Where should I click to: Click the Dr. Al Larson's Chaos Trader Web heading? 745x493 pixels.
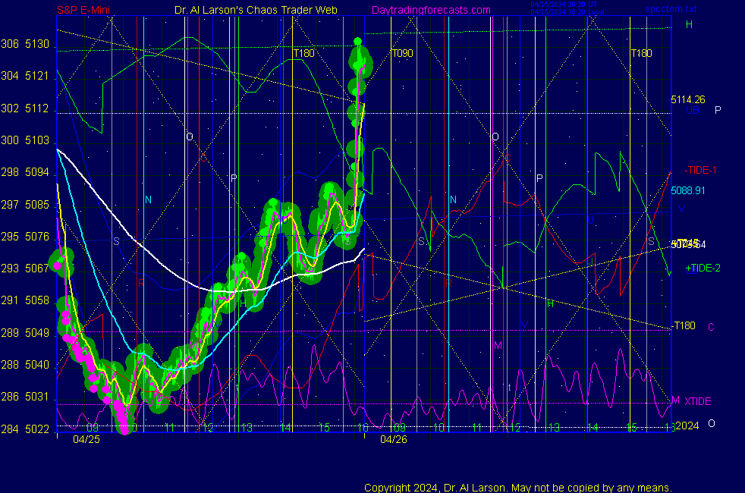[x=256, y=10]
